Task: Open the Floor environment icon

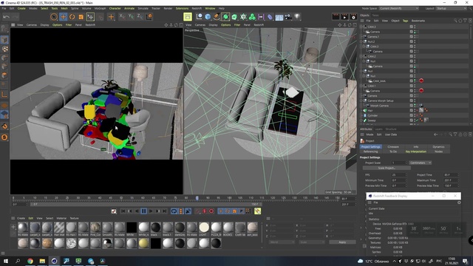Action: click(x=279, y=17)
